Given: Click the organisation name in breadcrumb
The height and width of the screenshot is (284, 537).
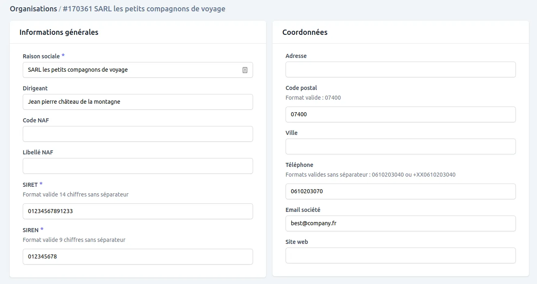Looking at the screenshot, I should [144, 9].
